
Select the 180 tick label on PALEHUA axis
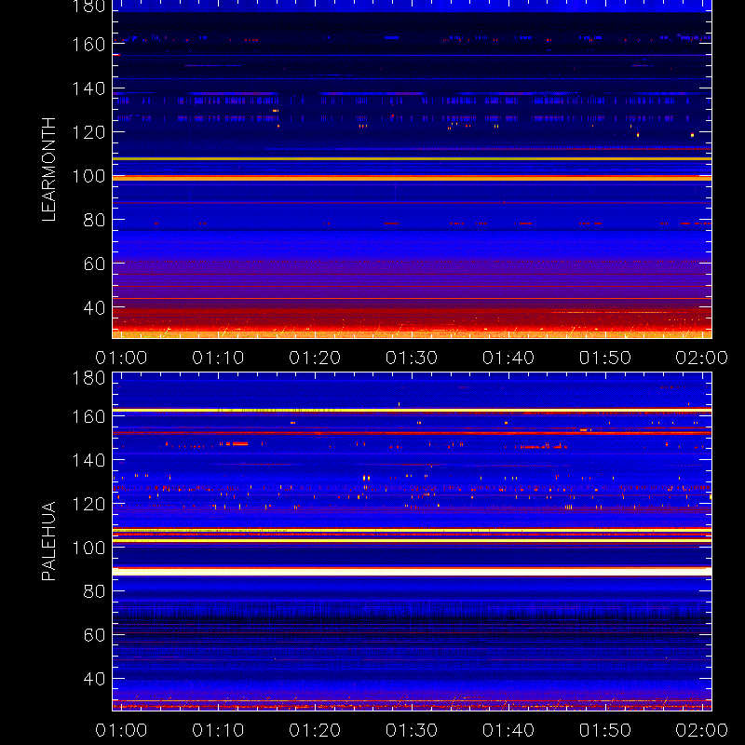pyautogui.click(x=88, y=378)
